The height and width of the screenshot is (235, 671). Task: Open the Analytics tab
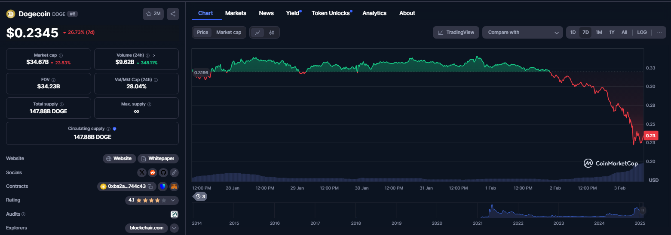click(x=374, y=13)
